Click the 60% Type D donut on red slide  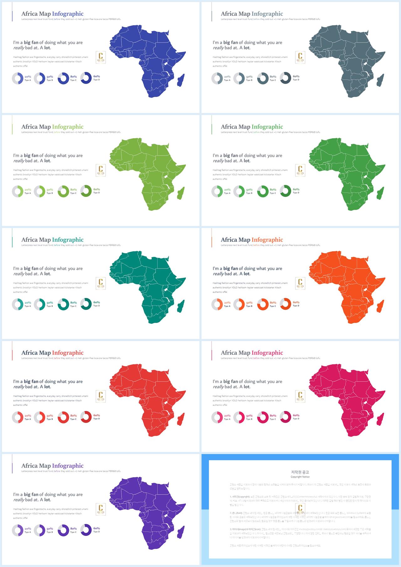86,417
